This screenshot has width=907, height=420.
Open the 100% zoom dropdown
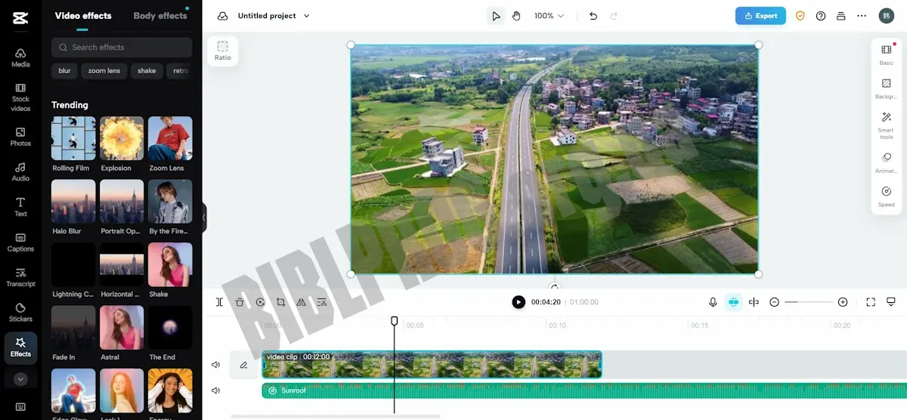pos(549,16)
